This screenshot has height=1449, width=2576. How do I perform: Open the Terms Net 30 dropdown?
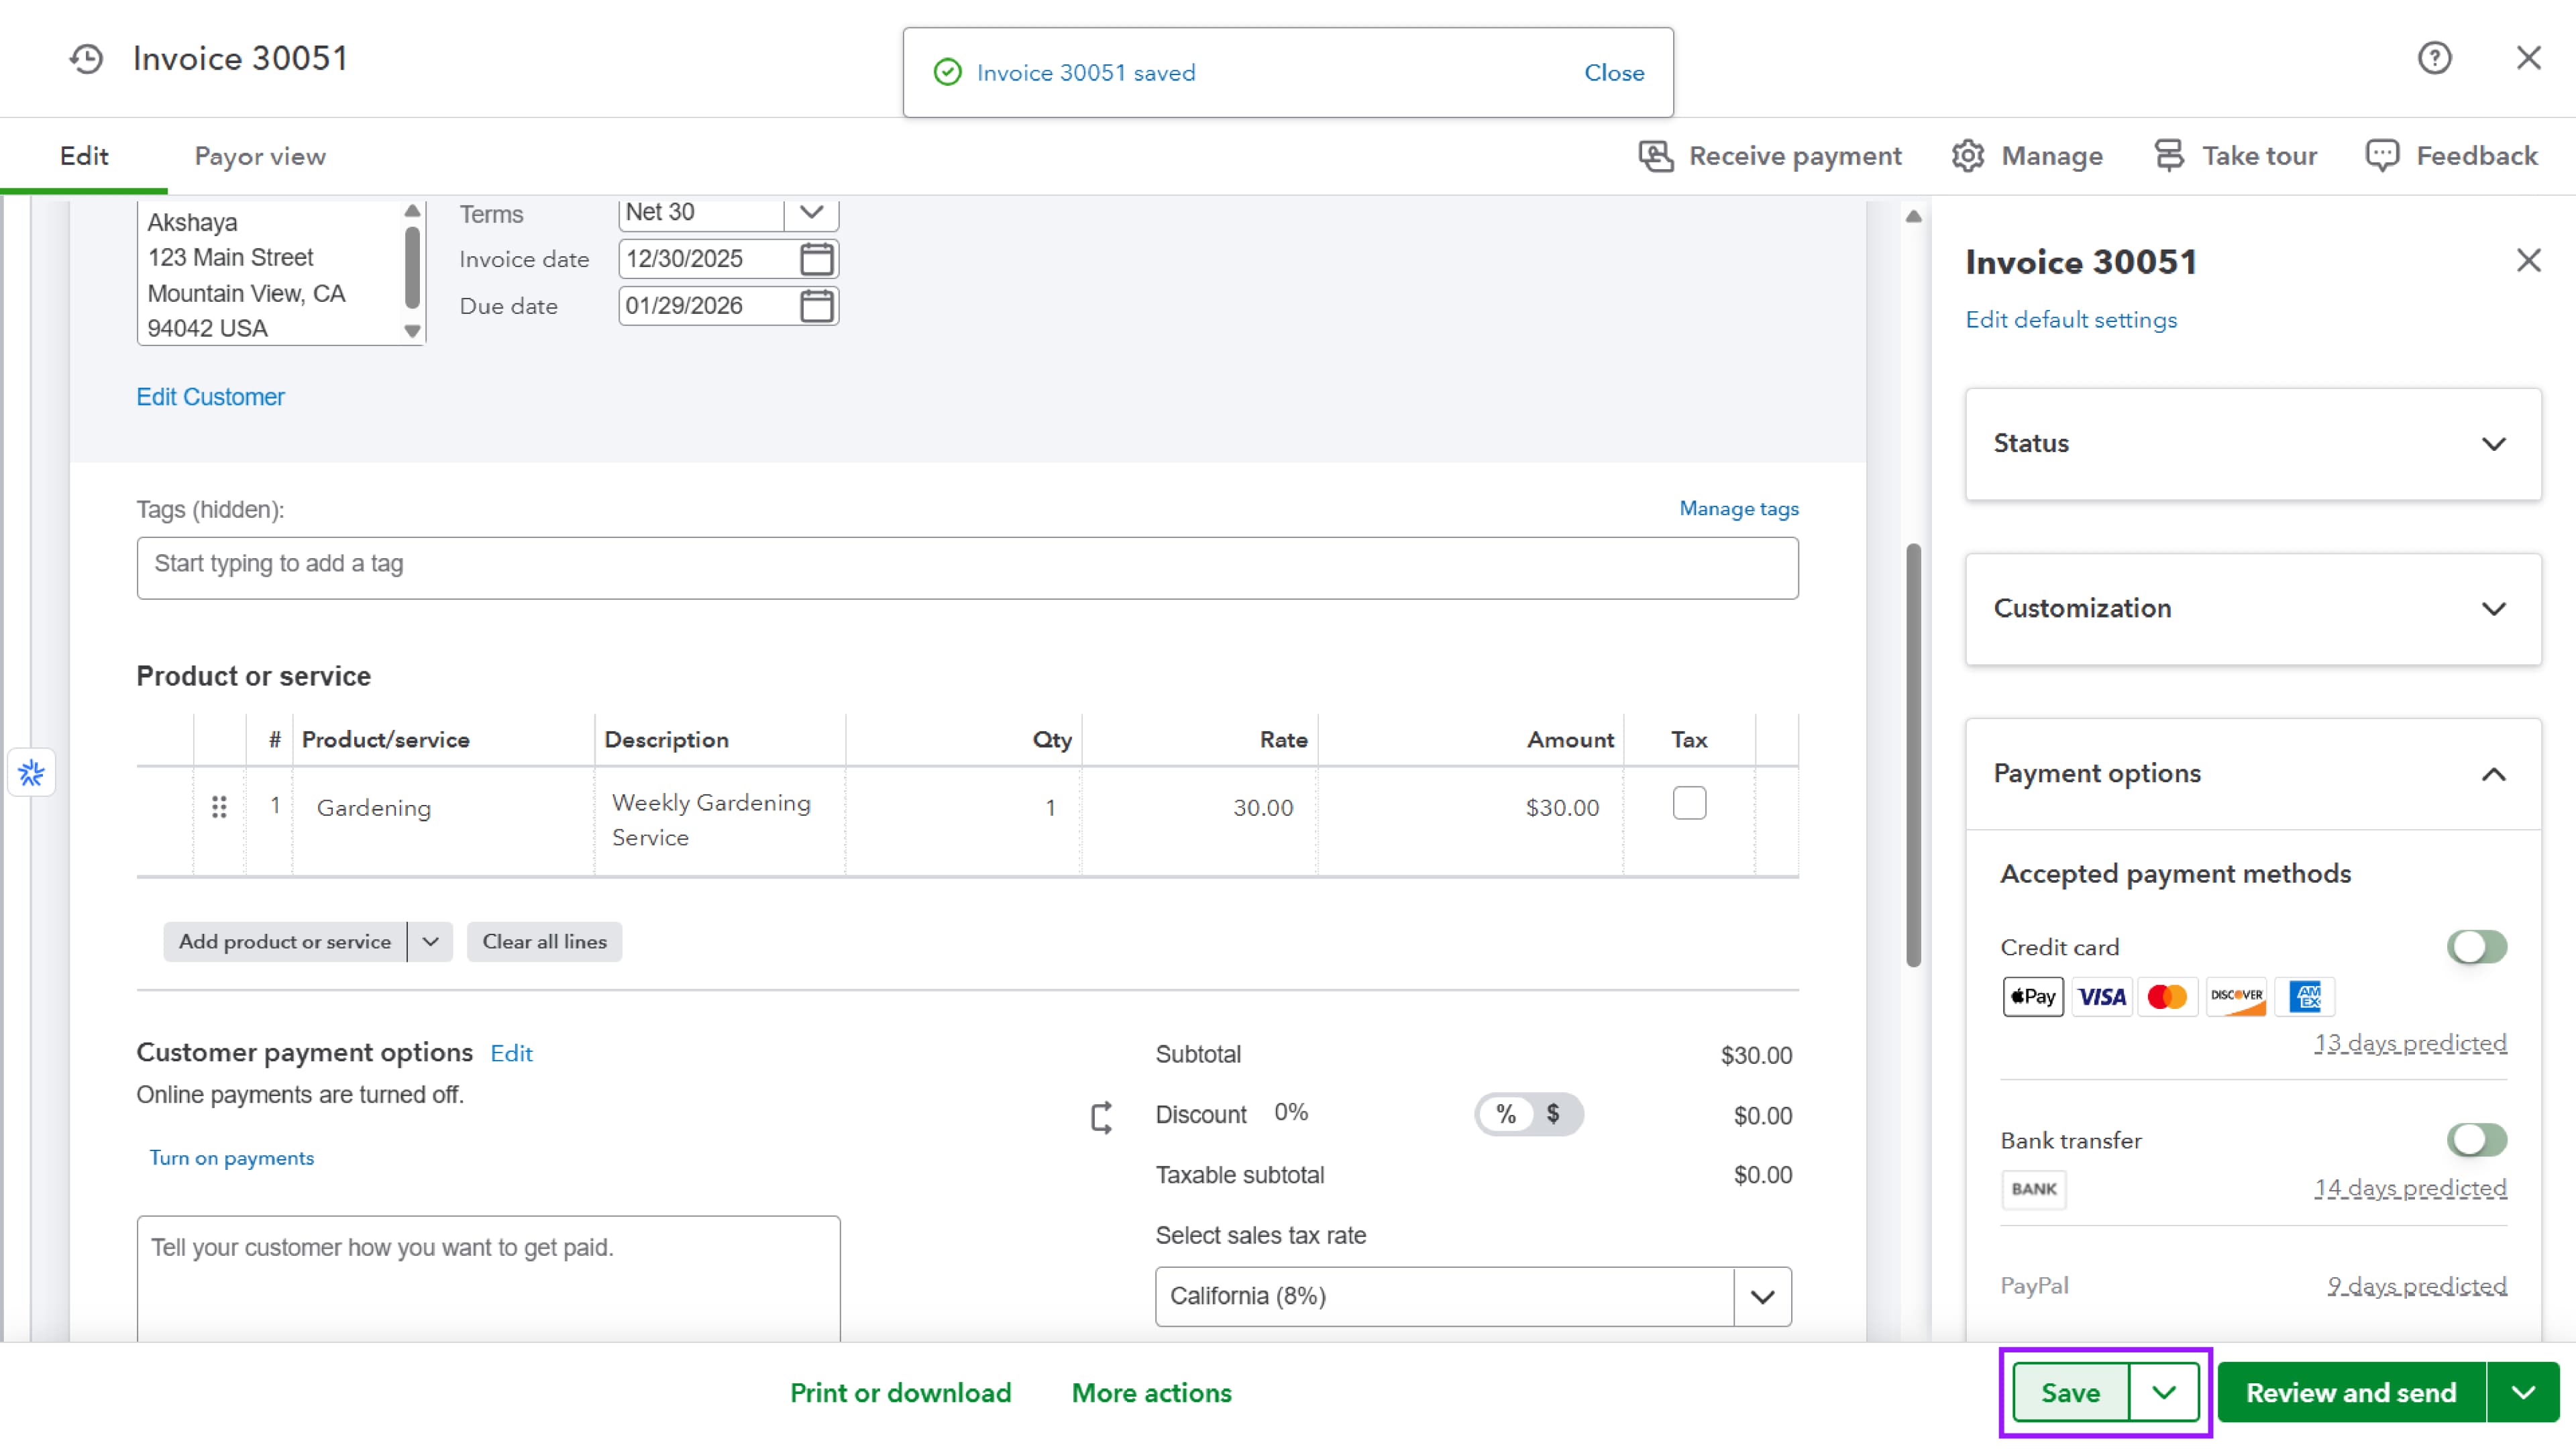coord(811,212)
